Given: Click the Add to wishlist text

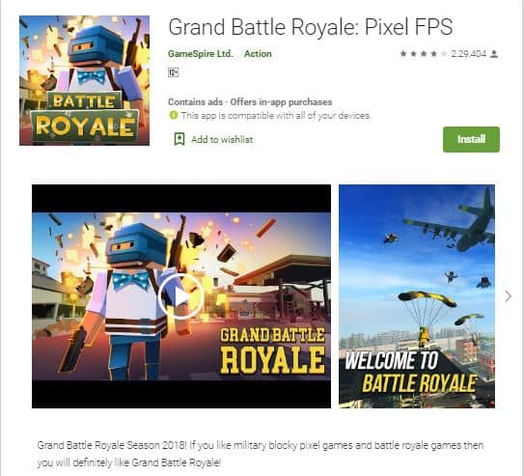Looking at the screenshot, I should click(x=222, y=139).
